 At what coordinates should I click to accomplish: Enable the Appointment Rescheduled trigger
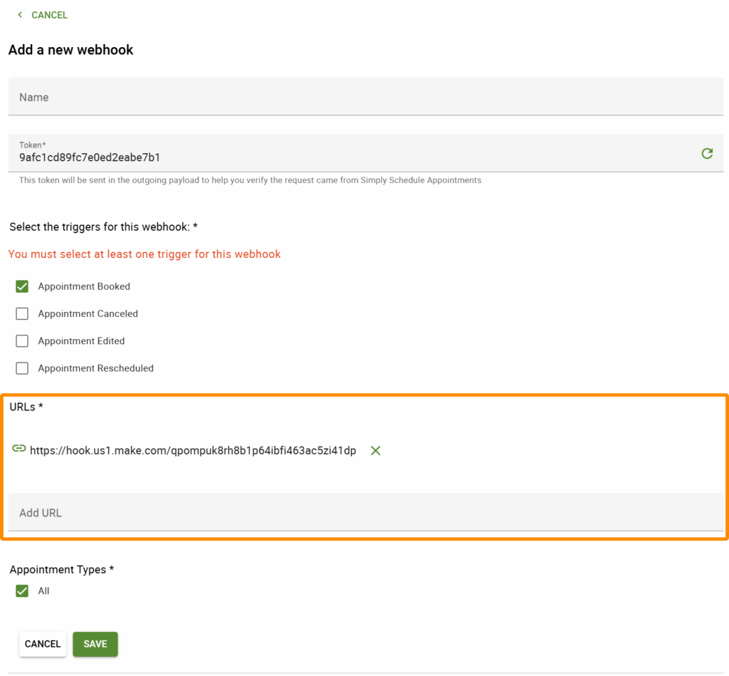click(22, 368)
